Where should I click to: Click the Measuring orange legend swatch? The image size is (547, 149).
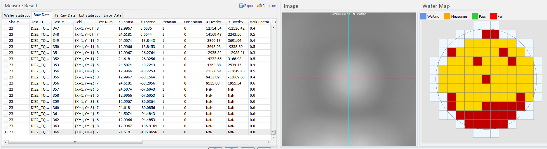click(x=447, y=17)
